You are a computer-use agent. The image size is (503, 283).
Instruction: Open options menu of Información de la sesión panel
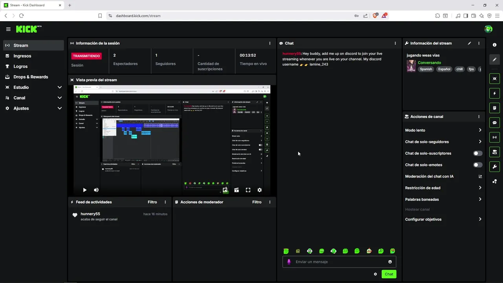270,43
